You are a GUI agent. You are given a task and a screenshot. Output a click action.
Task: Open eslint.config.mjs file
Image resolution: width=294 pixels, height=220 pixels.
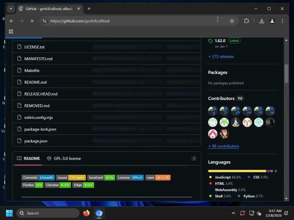point(39,118)
